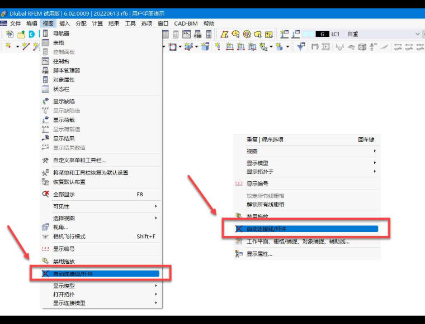Expand 显示连接模型 submenu
The image size is (425, 324).
coord(101,303)
